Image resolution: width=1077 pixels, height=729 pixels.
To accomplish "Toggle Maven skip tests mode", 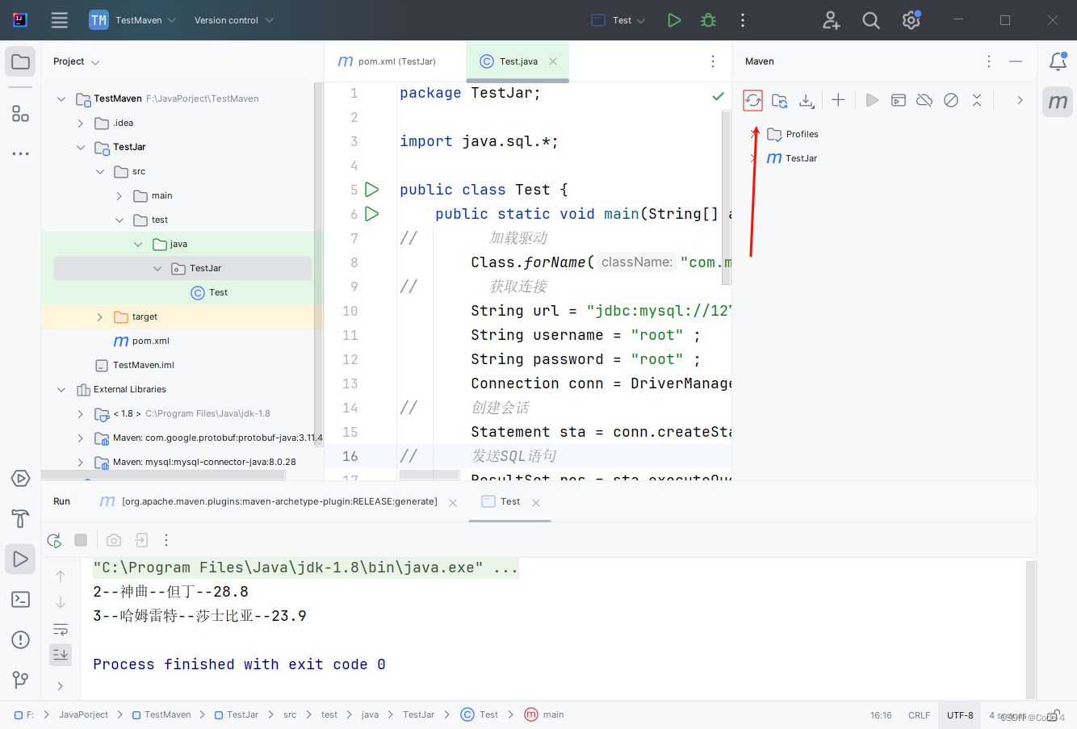I will (x=951, y=100).
